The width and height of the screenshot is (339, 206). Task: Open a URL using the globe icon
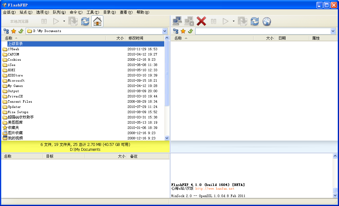tap(266, 21)
